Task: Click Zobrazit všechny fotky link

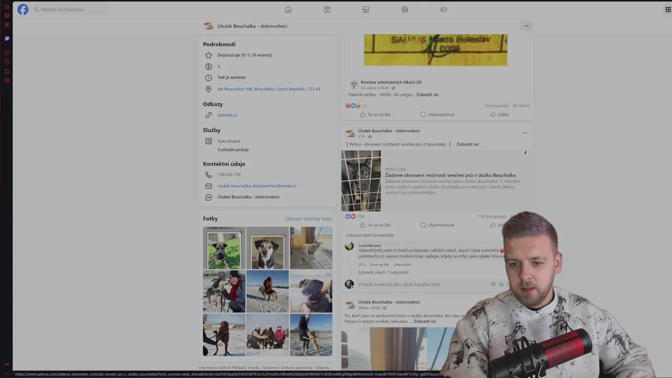Action: [309, 219]
